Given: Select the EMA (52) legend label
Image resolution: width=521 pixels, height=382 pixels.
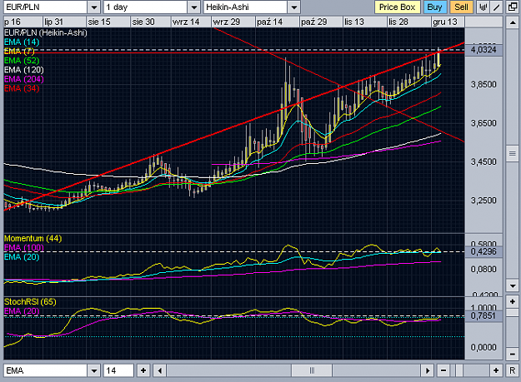Looking at the screenshot, I should [22, 61].
